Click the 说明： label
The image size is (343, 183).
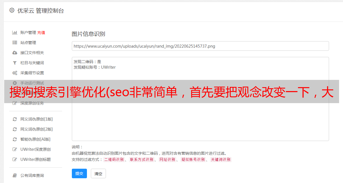77,147
